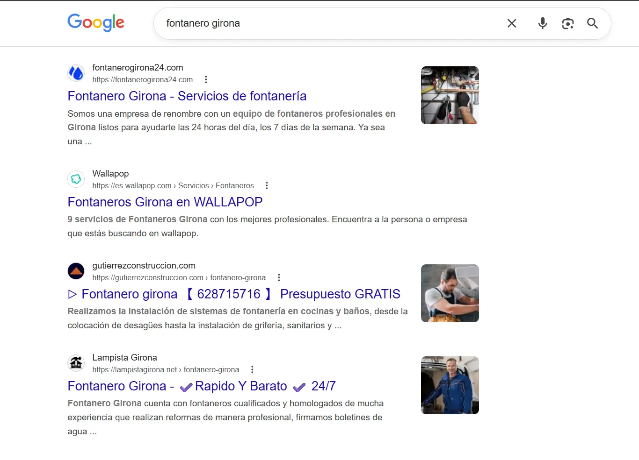Click the blue-jacket plumber thumbnail
The height and width of the screenshot is (460, 639).
[450, 385]
